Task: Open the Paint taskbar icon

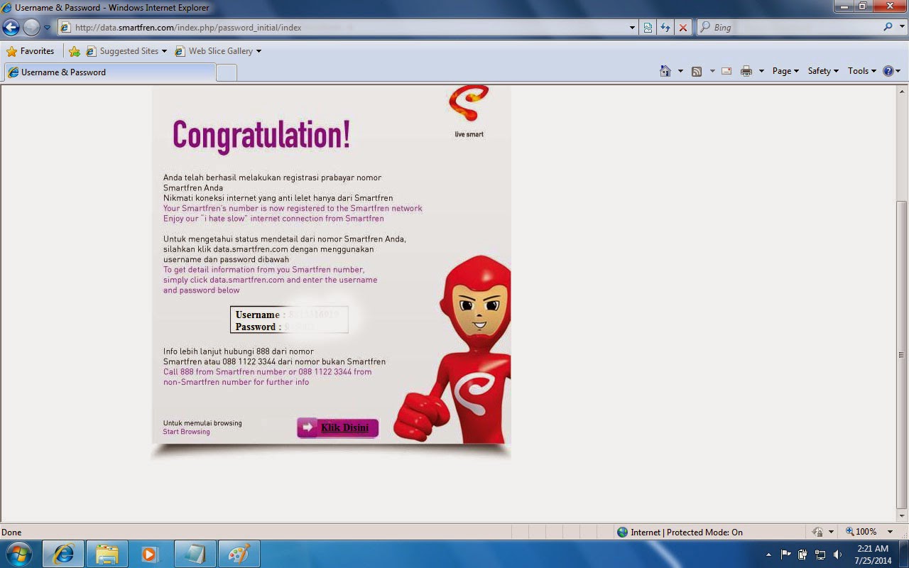Action: coord(238,554)
